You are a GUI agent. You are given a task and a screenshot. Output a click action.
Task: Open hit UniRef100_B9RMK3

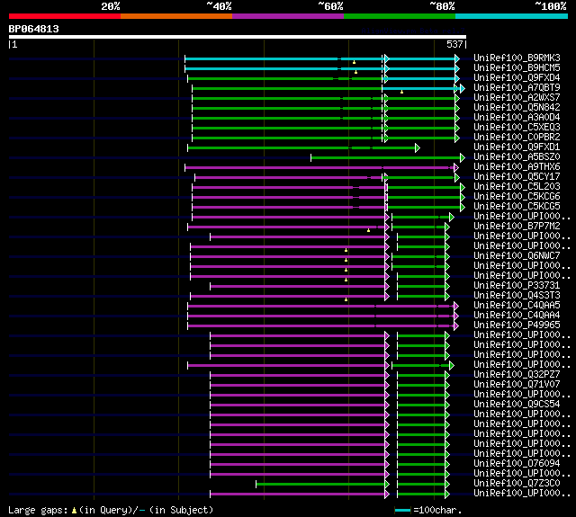[x=517, y=58]
